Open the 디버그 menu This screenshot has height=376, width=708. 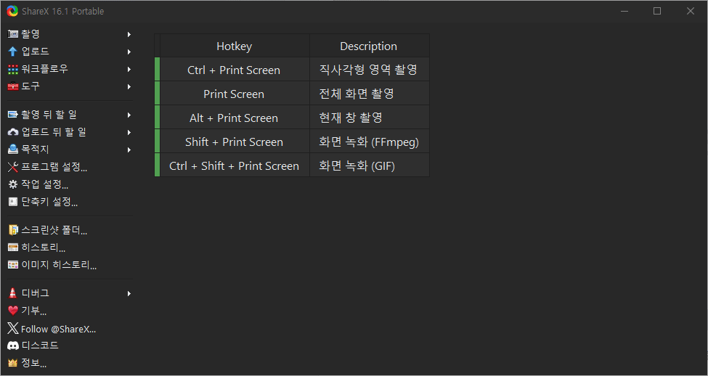70,293
